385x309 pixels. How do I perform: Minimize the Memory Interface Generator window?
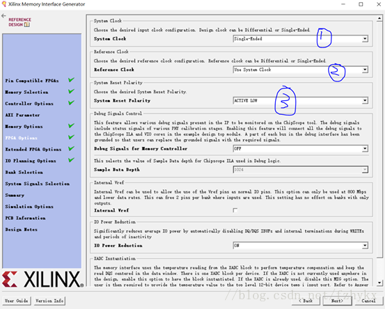343,4
